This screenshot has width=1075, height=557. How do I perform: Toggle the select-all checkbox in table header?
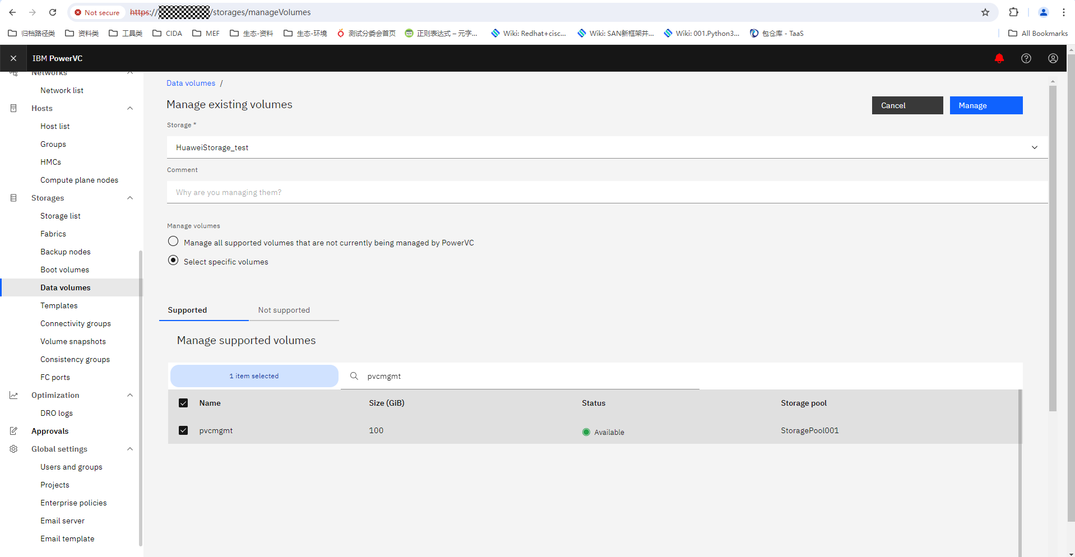point(183,403)
